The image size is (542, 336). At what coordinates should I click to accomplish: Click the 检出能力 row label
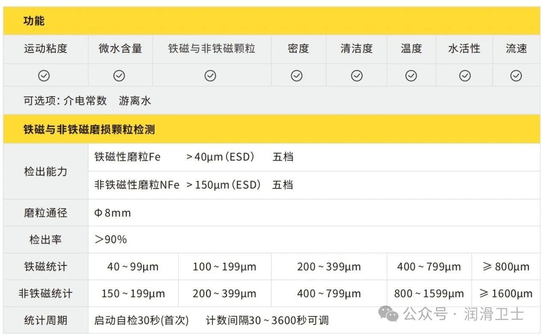point(46,171)
